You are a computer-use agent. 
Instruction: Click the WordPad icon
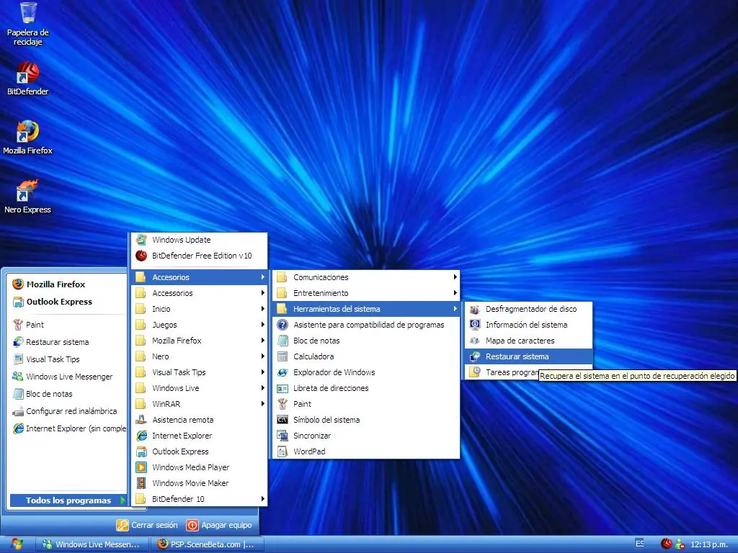[283, 452]
